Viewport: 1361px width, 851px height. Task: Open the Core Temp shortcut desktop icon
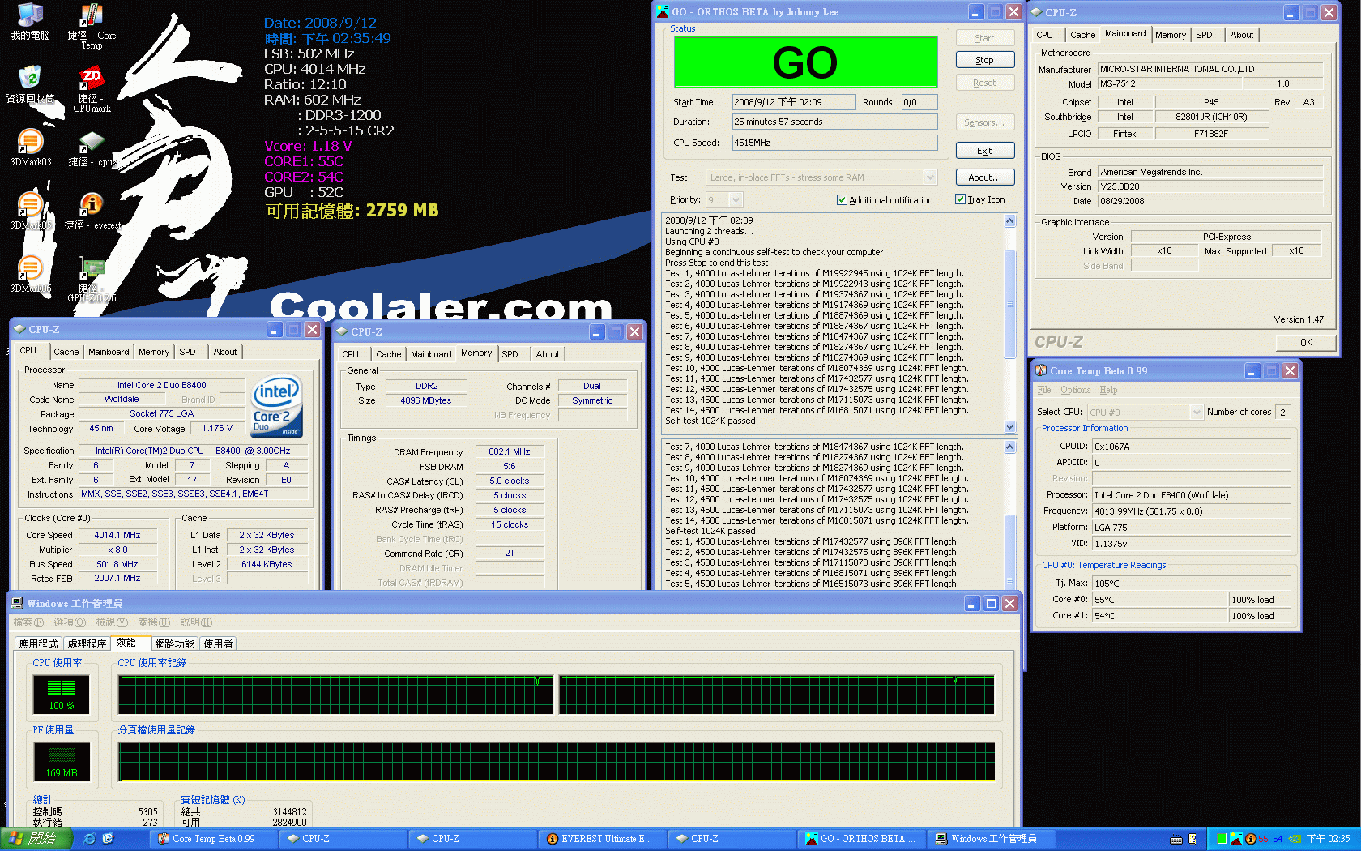pyautogui.click(x=92, y=26)
